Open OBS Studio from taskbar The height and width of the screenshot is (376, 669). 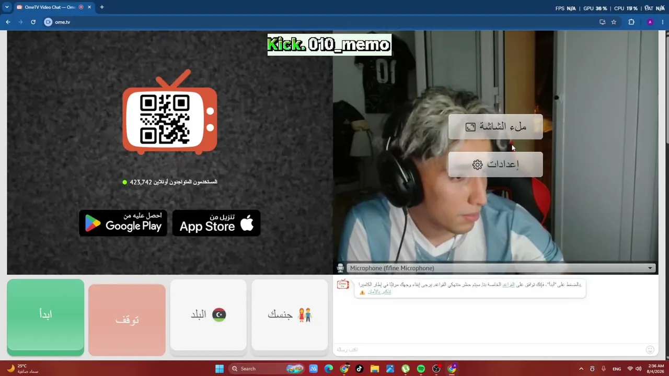coord(436,369)
